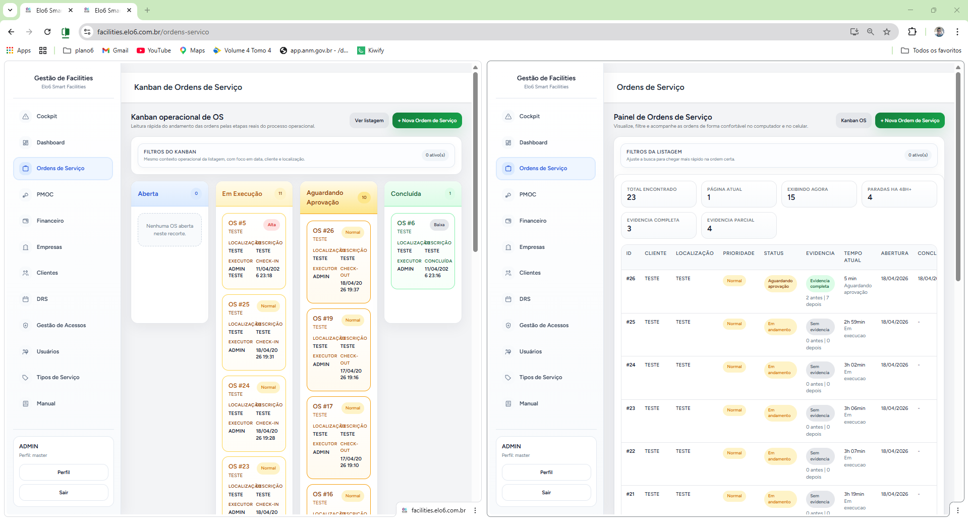Screen dimensions: 968x521
Task: Click the Total Encontrado 23 card
Action: (659, 194)
